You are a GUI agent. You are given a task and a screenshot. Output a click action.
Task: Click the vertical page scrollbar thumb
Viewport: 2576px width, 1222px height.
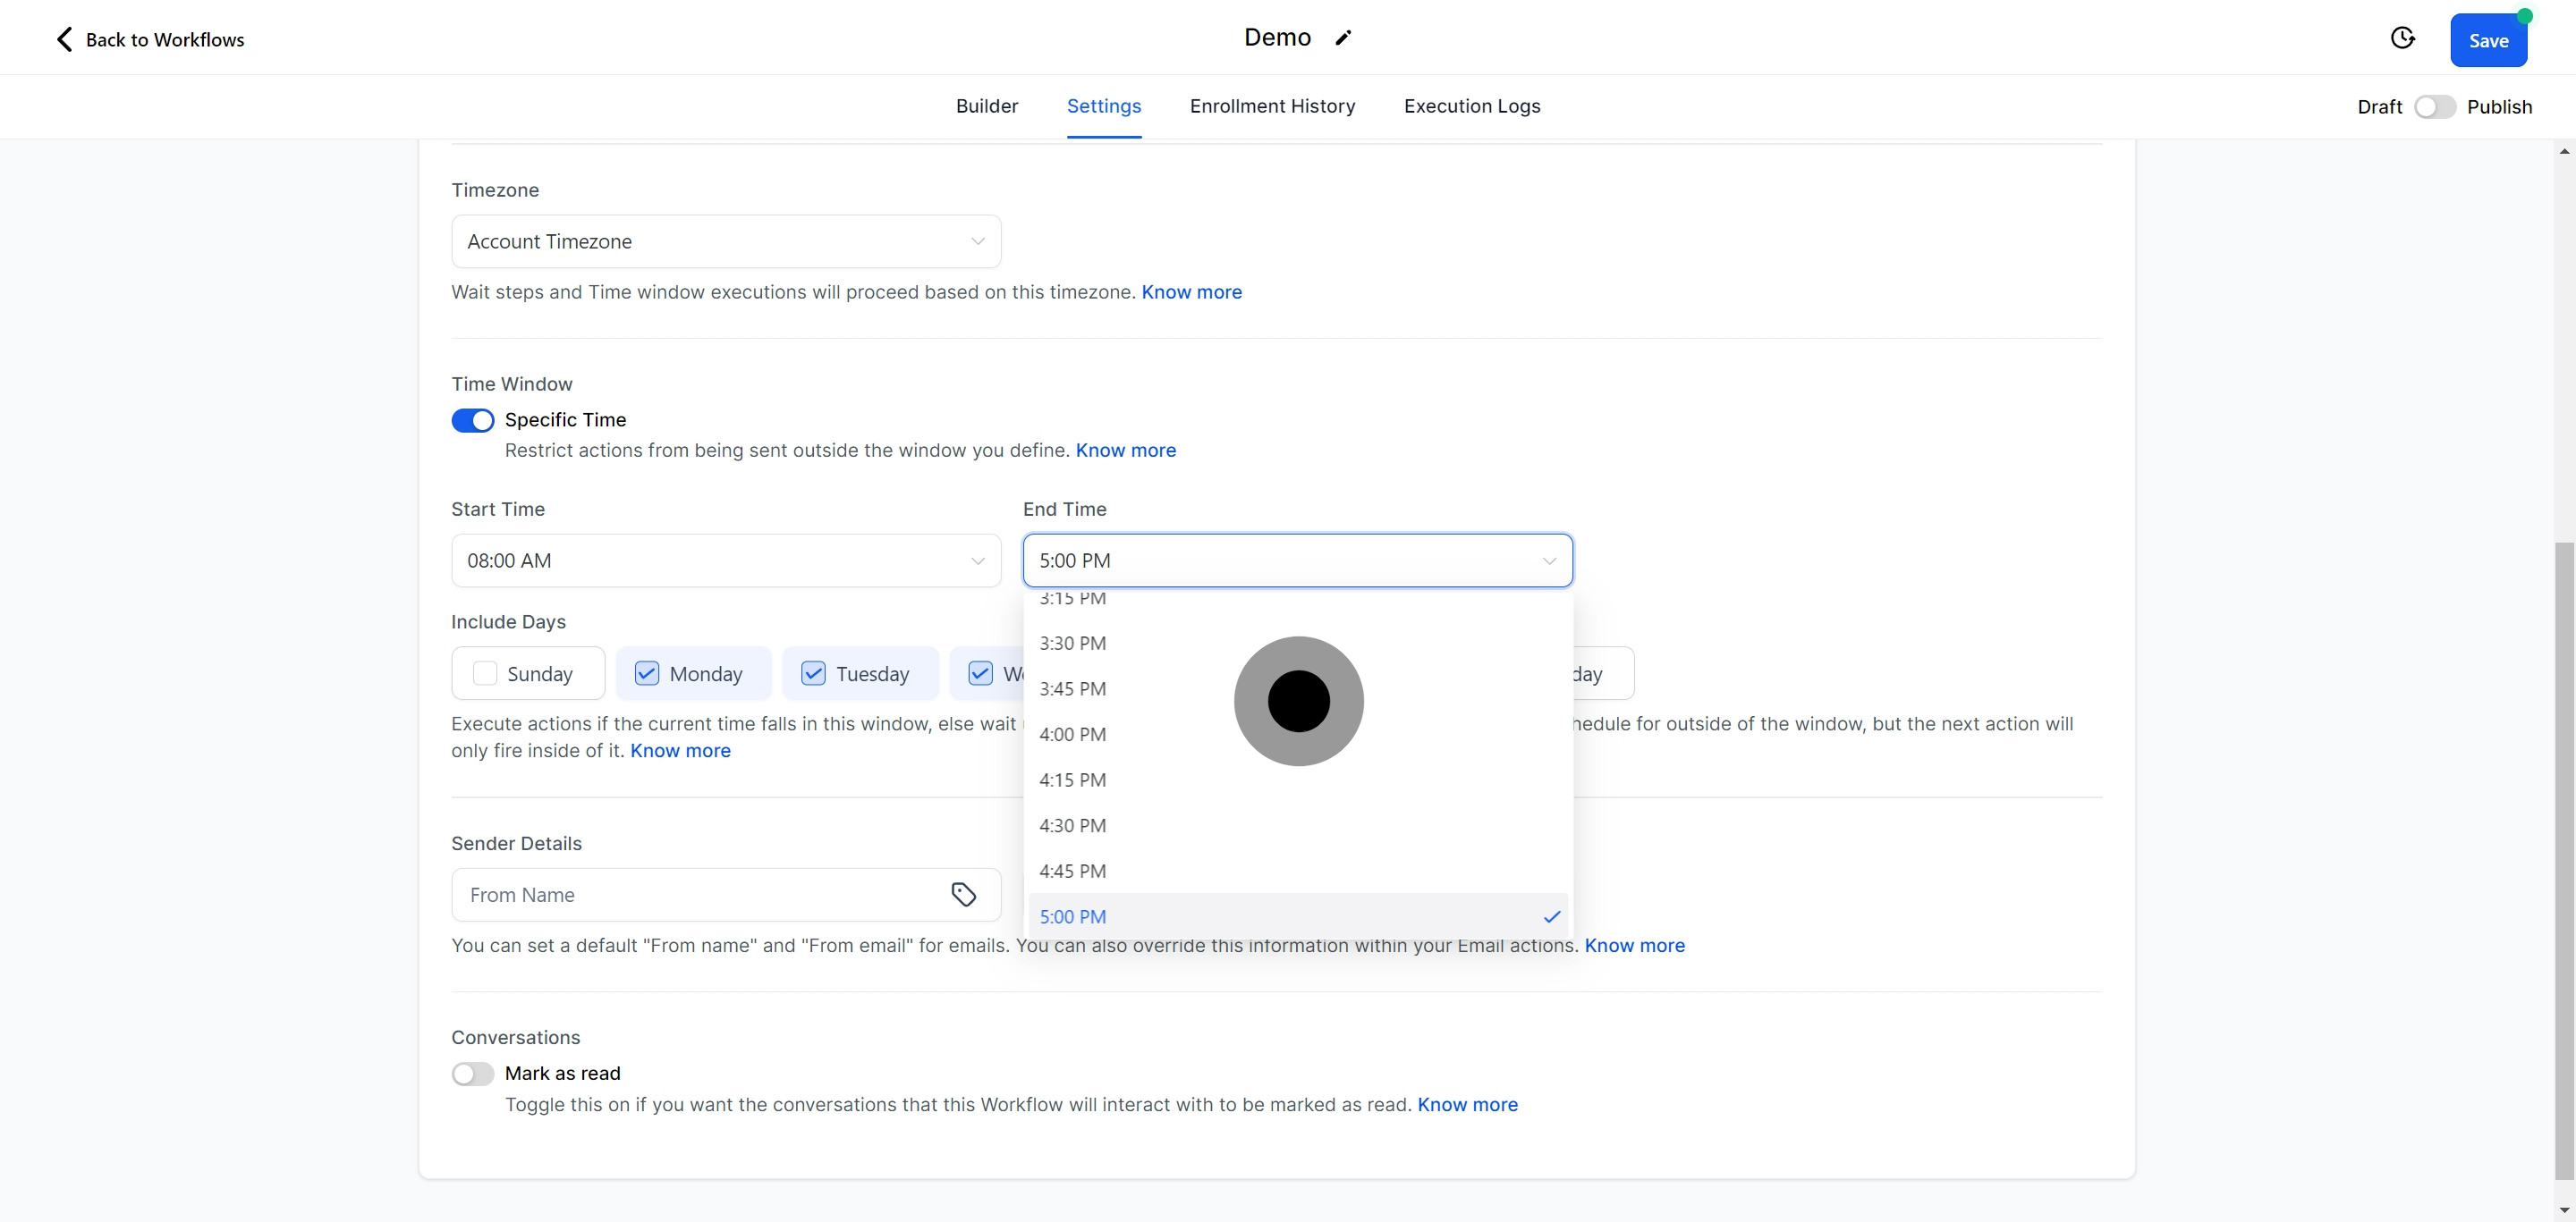pos(2564,859)
